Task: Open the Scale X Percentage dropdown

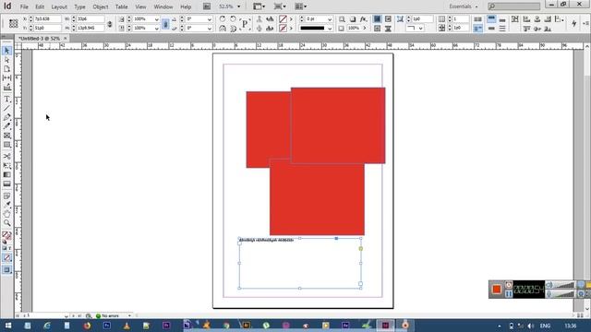Action: [156, 18]
